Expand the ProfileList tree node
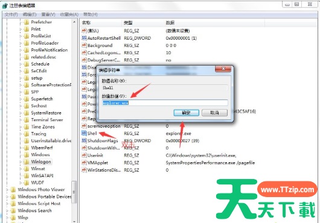Image resolution: width=320 pixels, height=223 pixels. pyautogui.click(x=21, y=36)
